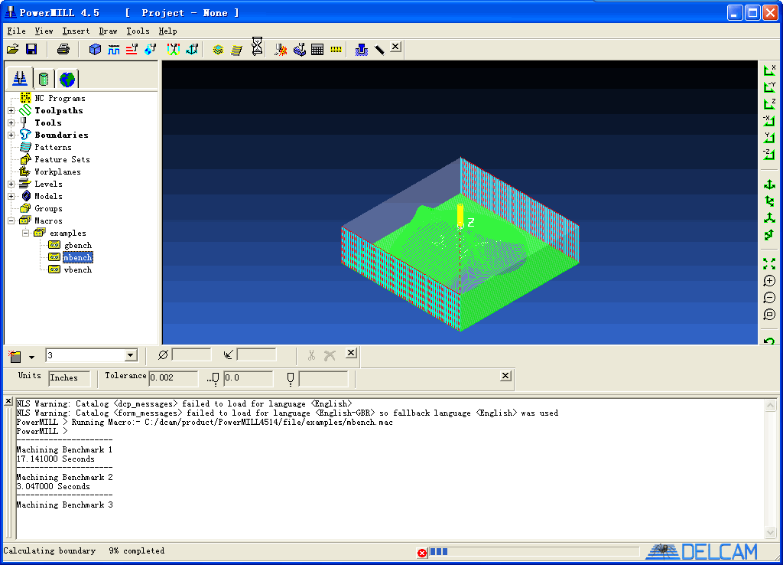Image resolution: width=783 pixels, height=565 pixels.
Task: Open the leads and links rainbow arc icon
Action: click(174, 49)
